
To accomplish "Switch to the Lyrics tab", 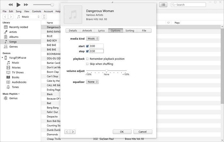I will click(x=101, y=30).
